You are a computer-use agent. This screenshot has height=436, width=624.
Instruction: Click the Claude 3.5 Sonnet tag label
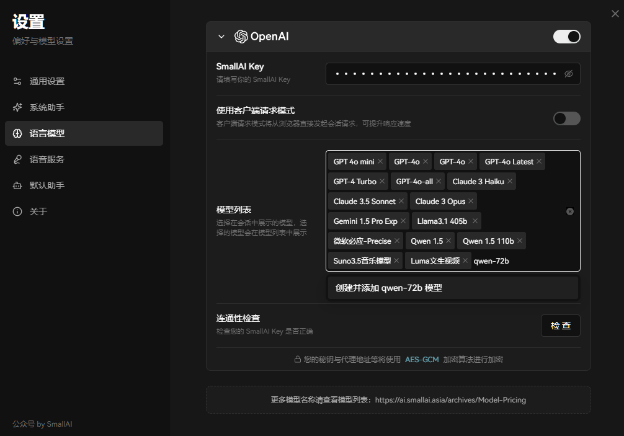point(365,202)
